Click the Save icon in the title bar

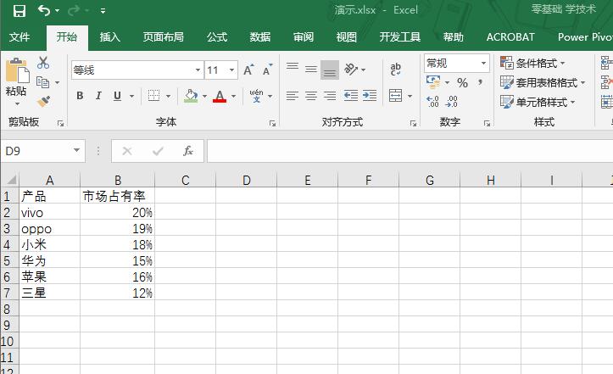20,10
